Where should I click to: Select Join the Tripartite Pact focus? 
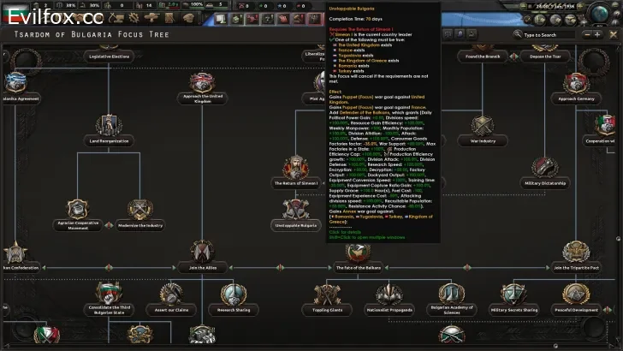[x=576, y=257]
